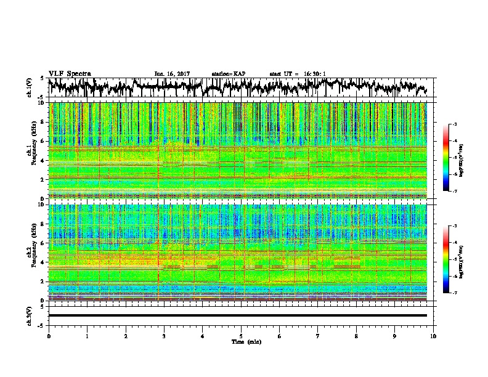This screenshot has width=488, height=377.
Task: Click the log(PSD) label beside ch.1 colorbar
Action: (461, 161)
